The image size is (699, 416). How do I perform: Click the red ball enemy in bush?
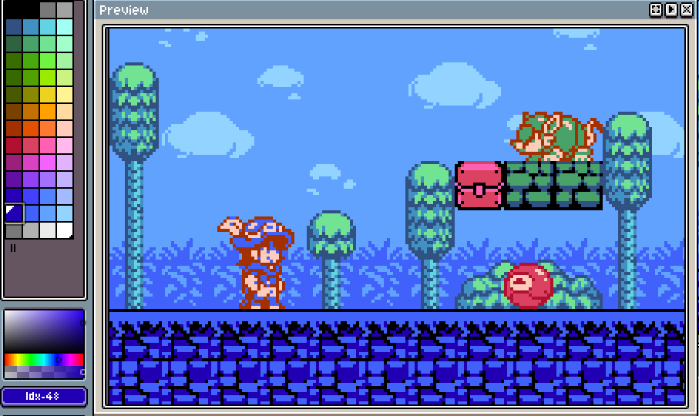click(528, 285)
